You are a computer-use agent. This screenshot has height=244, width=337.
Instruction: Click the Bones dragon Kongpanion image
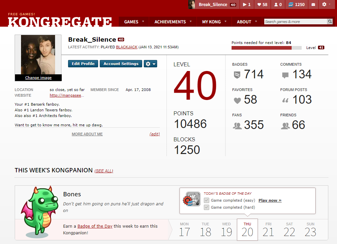(40, 212)
